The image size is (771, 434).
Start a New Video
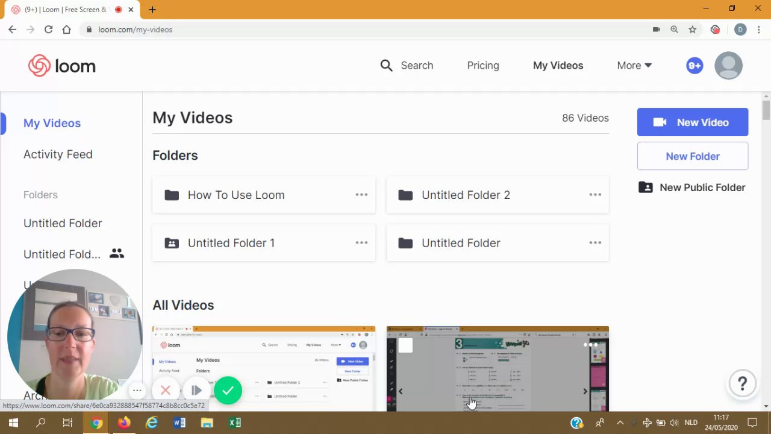[693, 122]
